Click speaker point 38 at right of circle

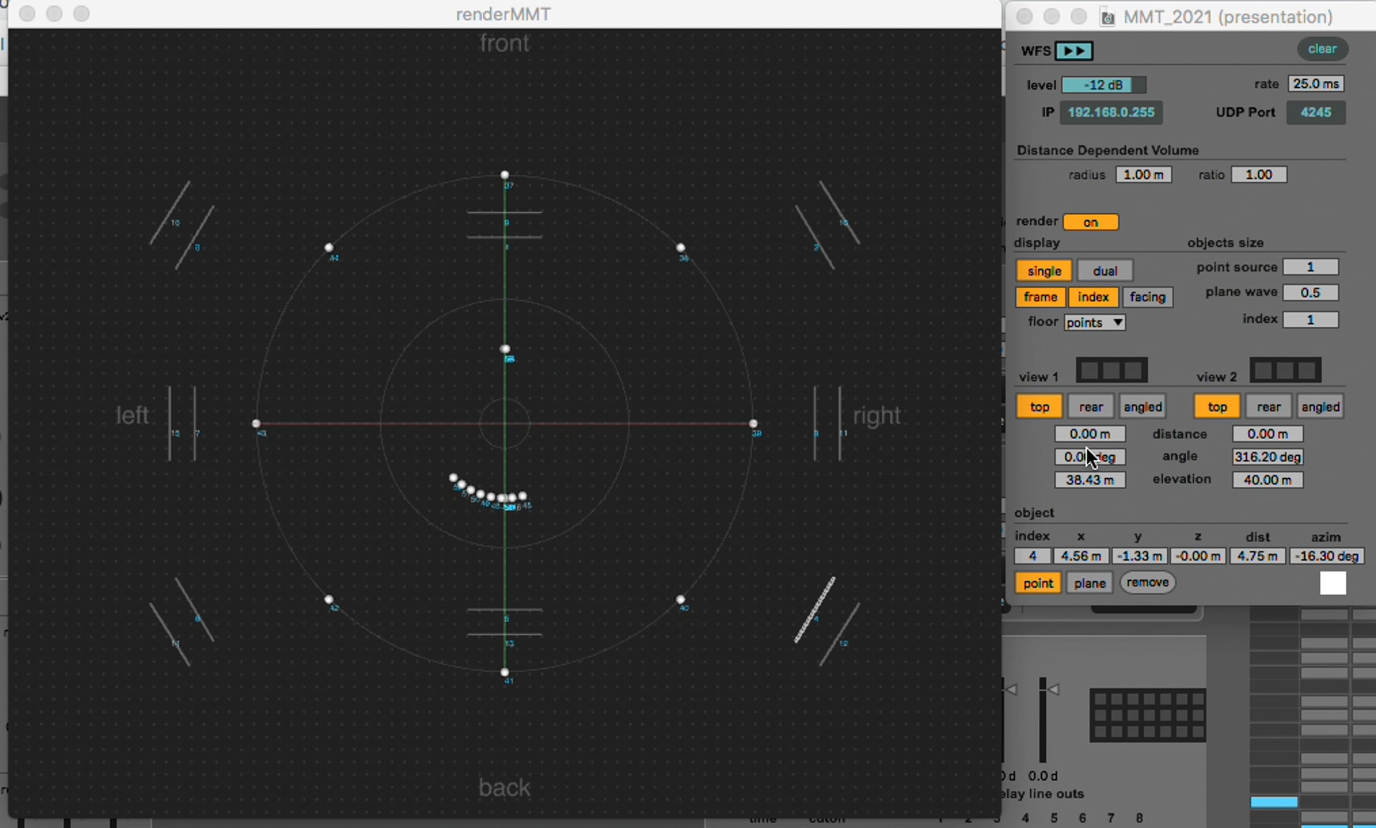[753, 424]
